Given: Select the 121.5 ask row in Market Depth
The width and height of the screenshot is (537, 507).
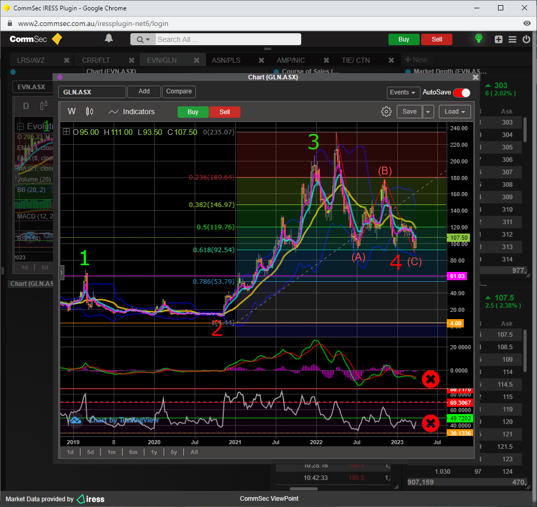Looking at the screenshot, I should (501, 447).
